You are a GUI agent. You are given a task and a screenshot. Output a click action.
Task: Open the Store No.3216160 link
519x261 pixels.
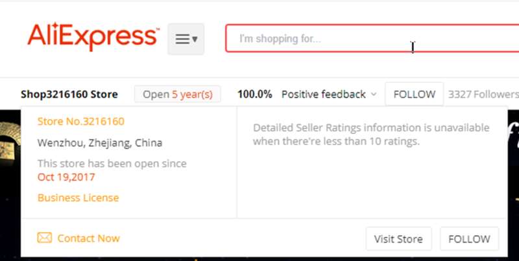click(80, 122)
